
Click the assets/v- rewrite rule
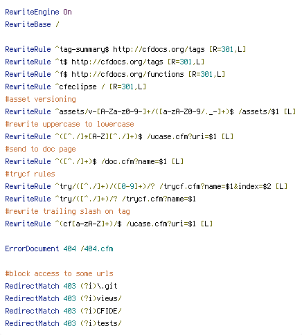150,111
